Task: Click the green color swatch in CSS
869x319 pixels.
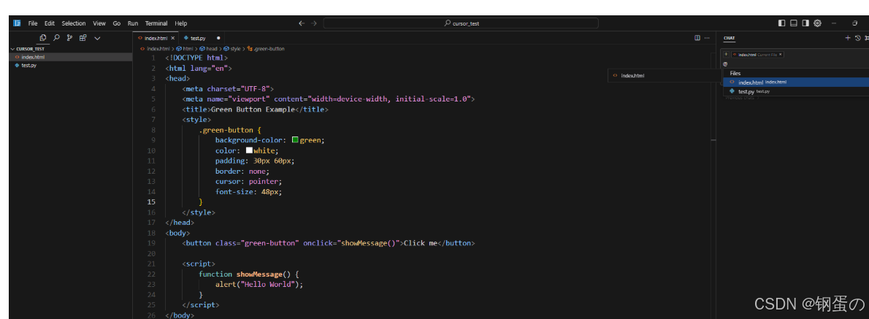Action: (x=295, y=140)
